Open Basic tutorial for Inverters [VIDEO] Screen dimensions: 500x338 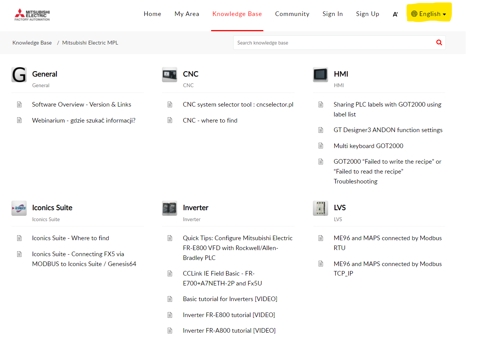(x=230, y=299)
